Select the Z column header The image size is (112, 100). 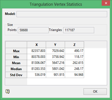[x=74, y=45]
